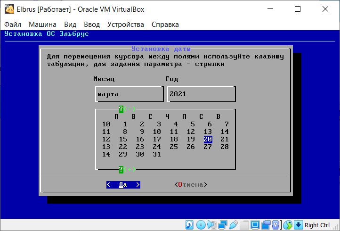Click the recording status icon
The height and width of the screenshot is (231, 340).
tap(266, 225)
